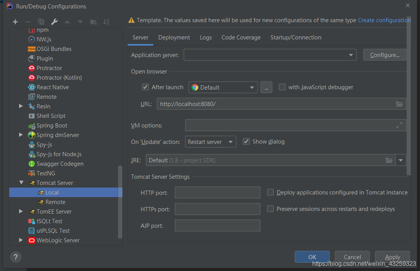This screenshot has width=420, height=271.
Task: Switch to the Deployment tab
Action: 174,38
